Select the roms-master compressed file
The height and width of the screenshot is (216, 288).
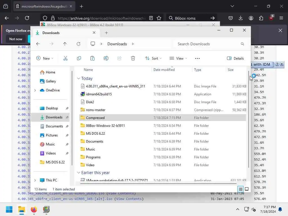tap(163, 110)
